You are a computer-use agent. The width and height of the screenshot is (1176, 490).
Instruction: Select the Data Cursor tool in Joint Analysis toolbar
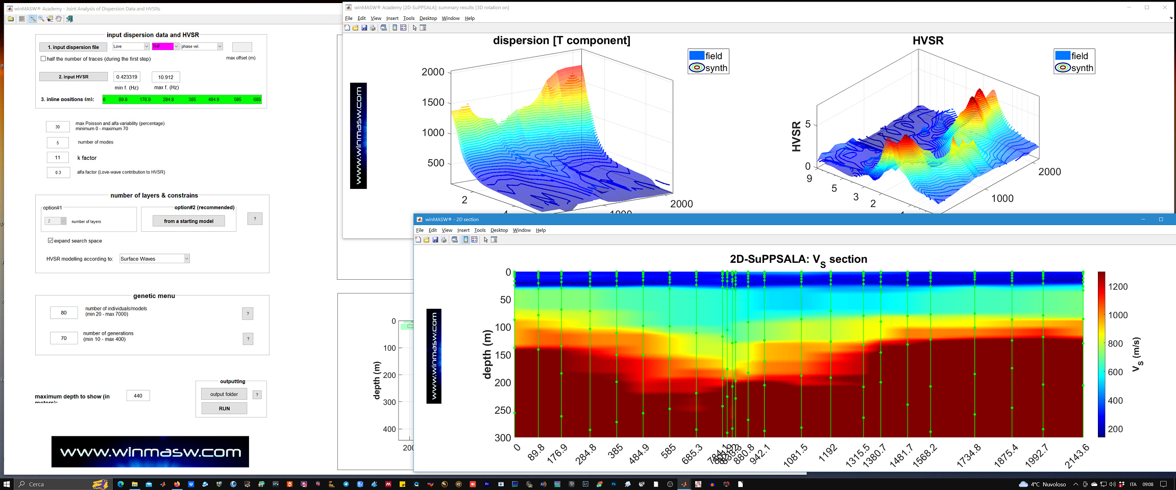[x=50, y=19]
